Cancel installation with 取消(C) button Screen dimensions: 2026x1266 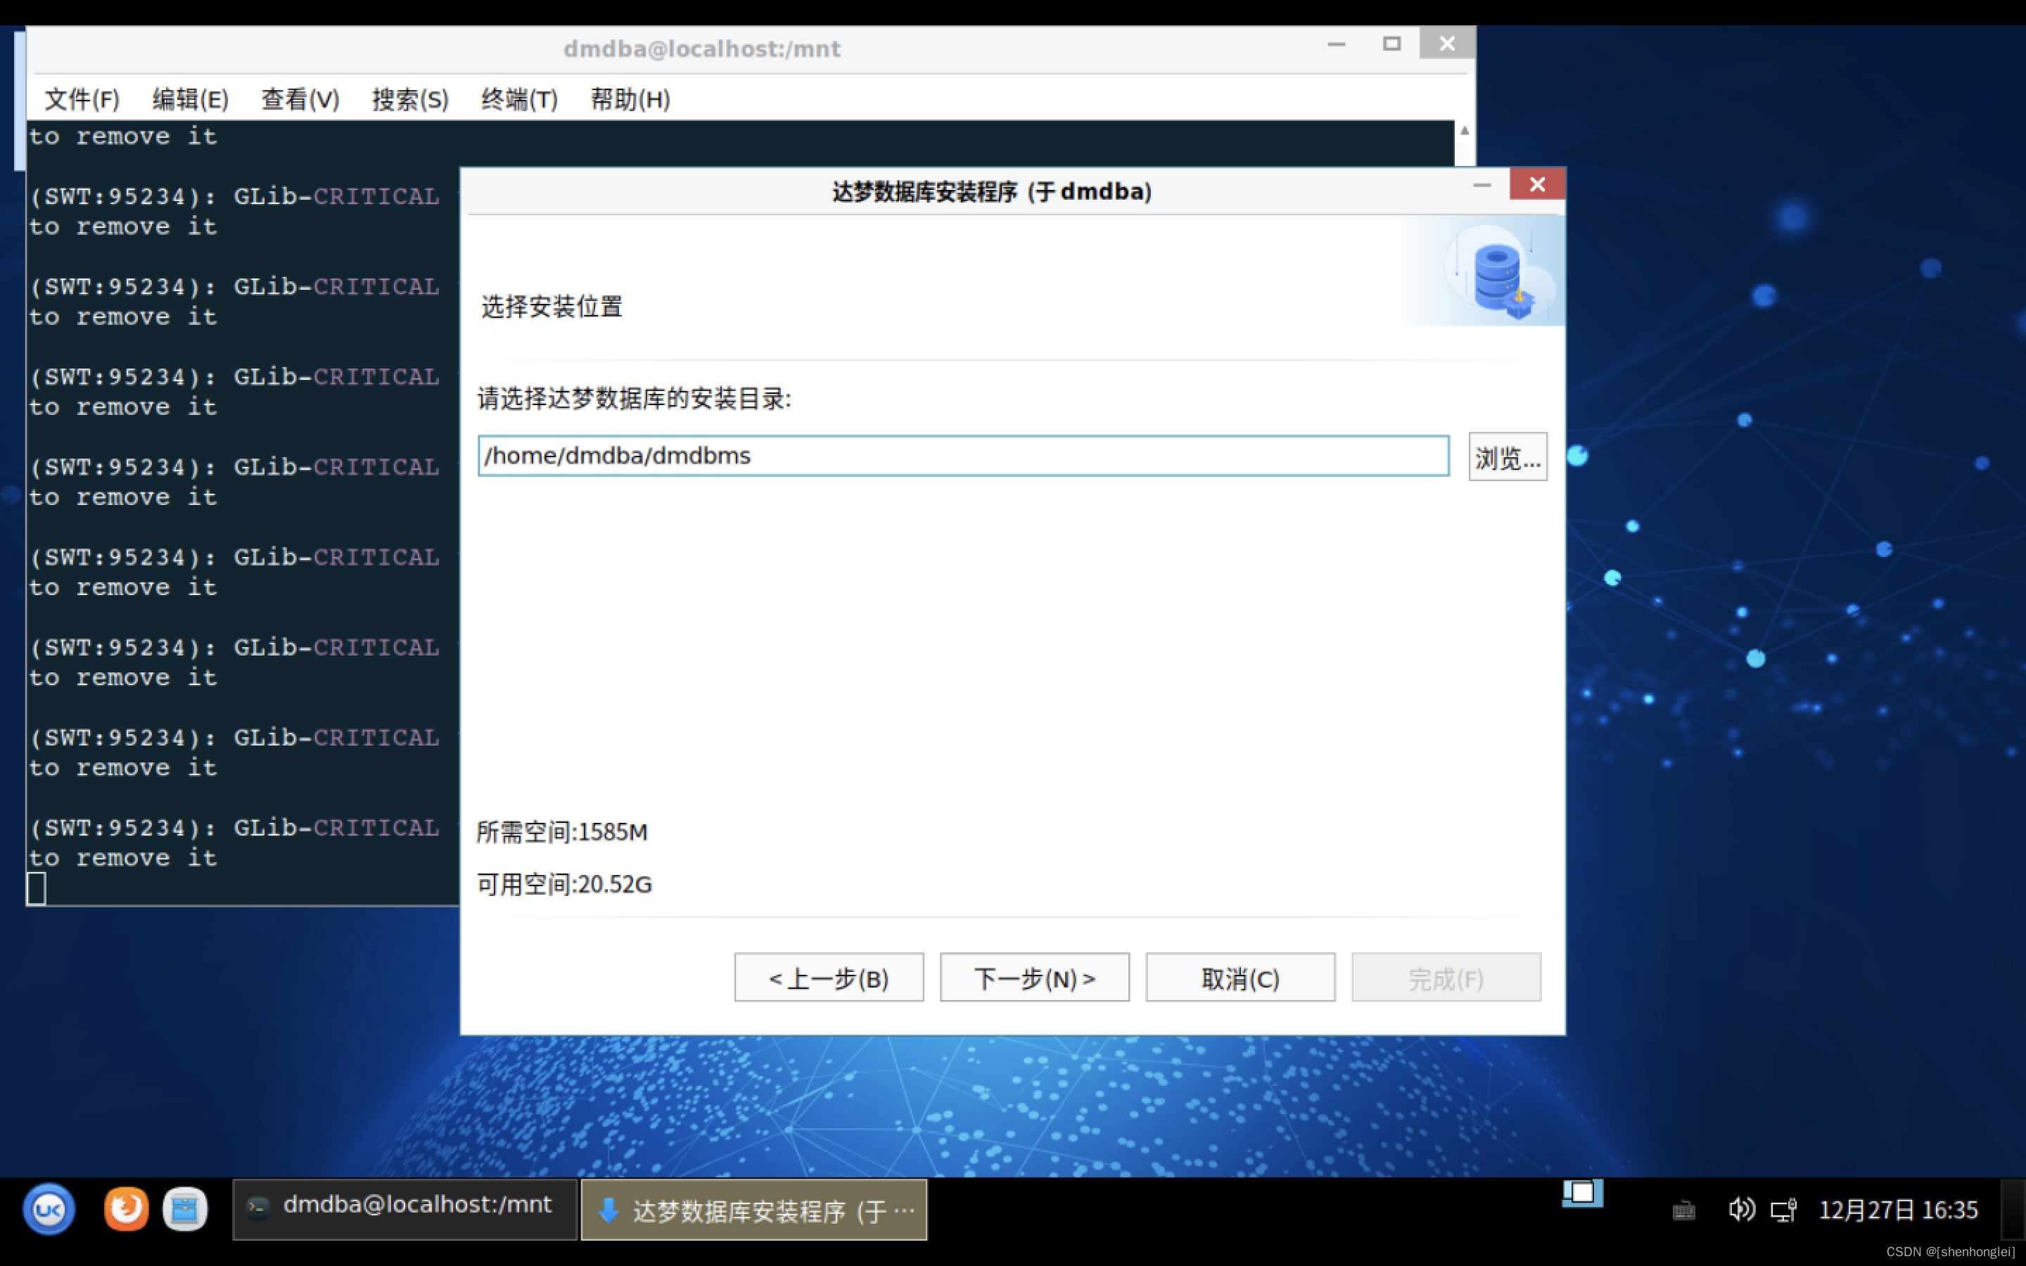(x=1240, y=977)
